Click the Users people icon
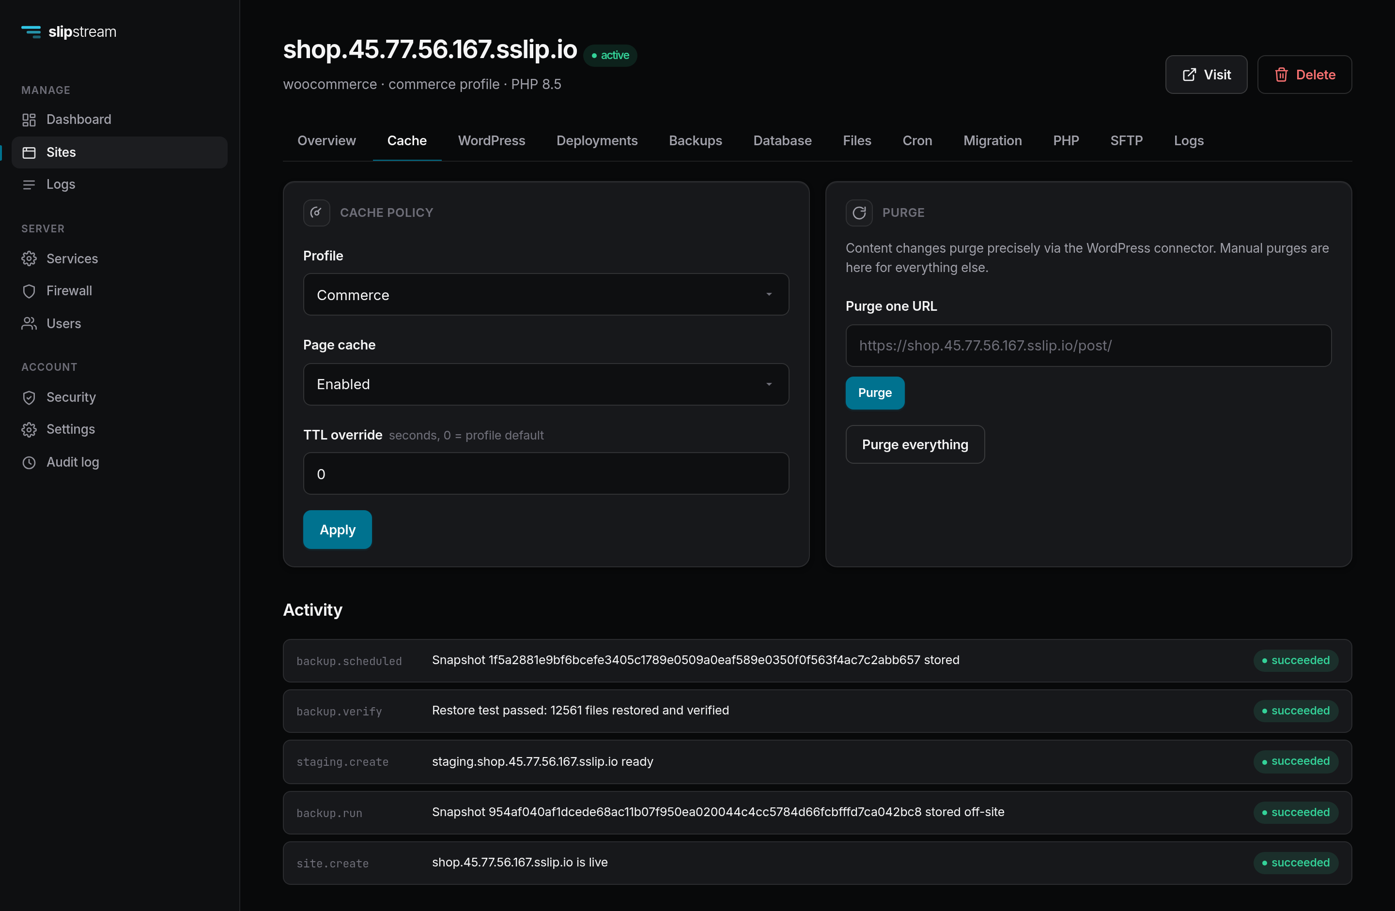 [x=29, y=323]
